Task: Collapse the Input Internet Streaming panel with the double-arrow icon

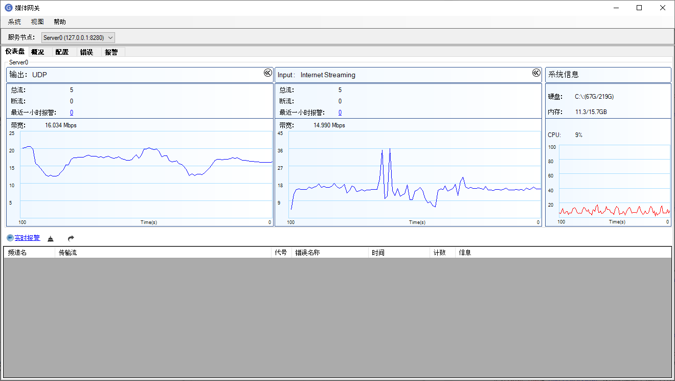Action: coord(536,73)
